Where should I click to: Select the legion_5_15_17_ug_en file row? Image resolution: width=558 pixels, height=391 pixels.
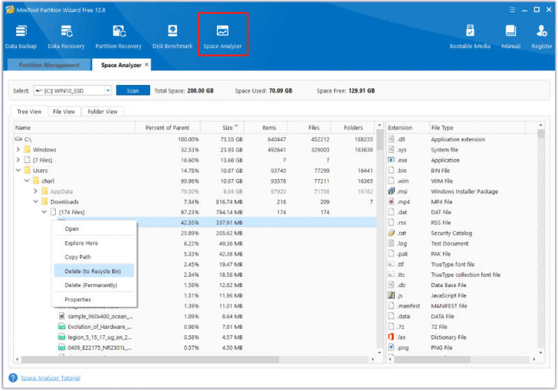(x=195, y=337)
